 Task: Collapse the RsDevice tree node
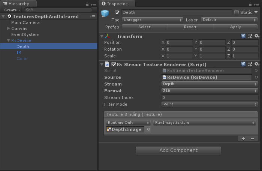click(9, 40)
